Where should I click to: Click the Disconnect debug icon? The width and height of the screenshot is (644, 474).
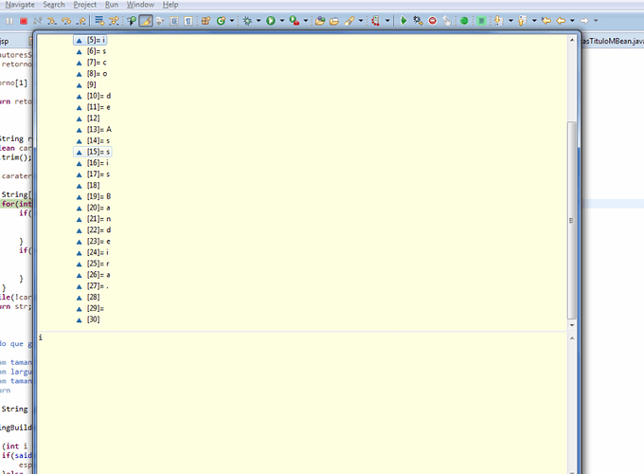click(x=37, y=21)
